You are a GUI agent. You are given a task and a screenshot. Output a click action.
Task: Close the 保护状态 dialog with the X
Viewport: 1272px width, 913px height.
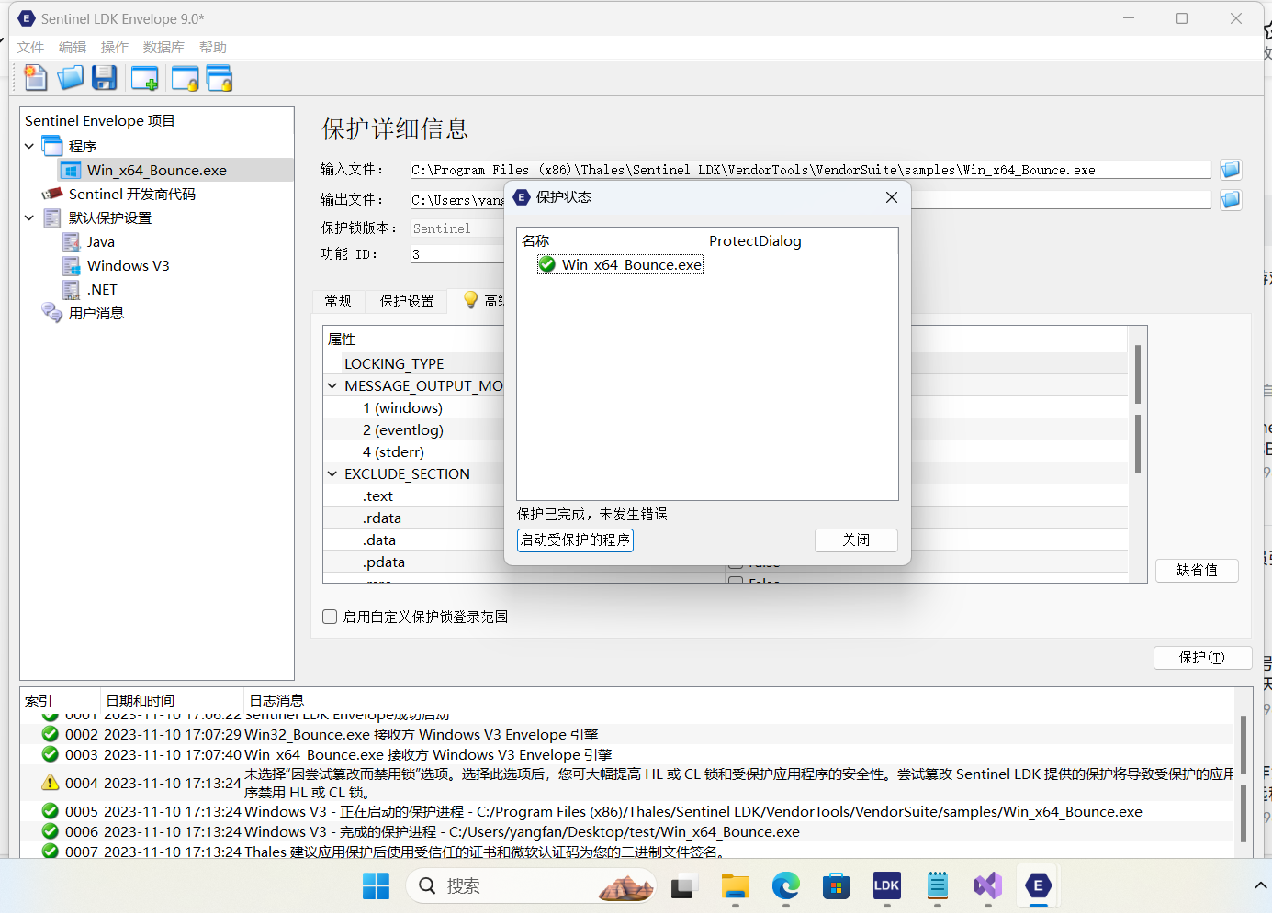(891, 197)
